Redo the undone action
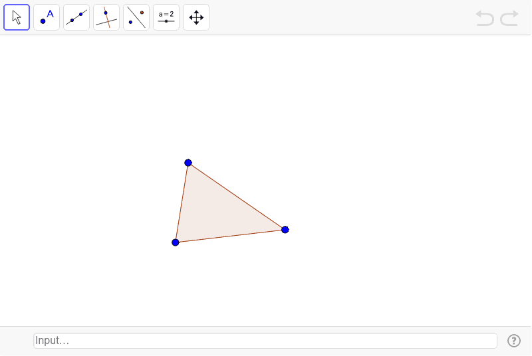 coord(509,18)
